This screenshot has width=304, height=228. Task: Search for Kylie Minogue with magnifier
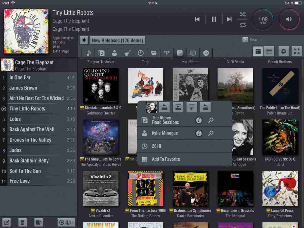coord(211,133)
